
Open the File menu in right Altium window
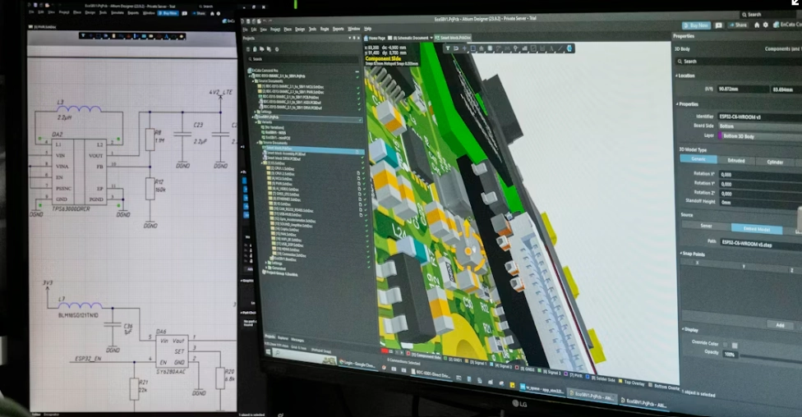click(245, 29)
